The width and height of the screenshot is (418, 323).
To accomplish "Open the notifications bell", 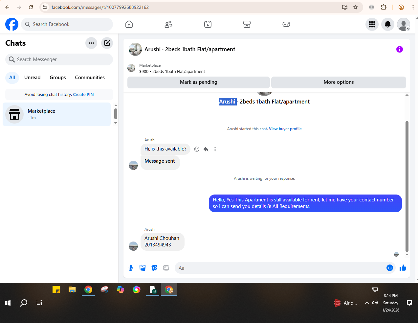I will (388, 24).
